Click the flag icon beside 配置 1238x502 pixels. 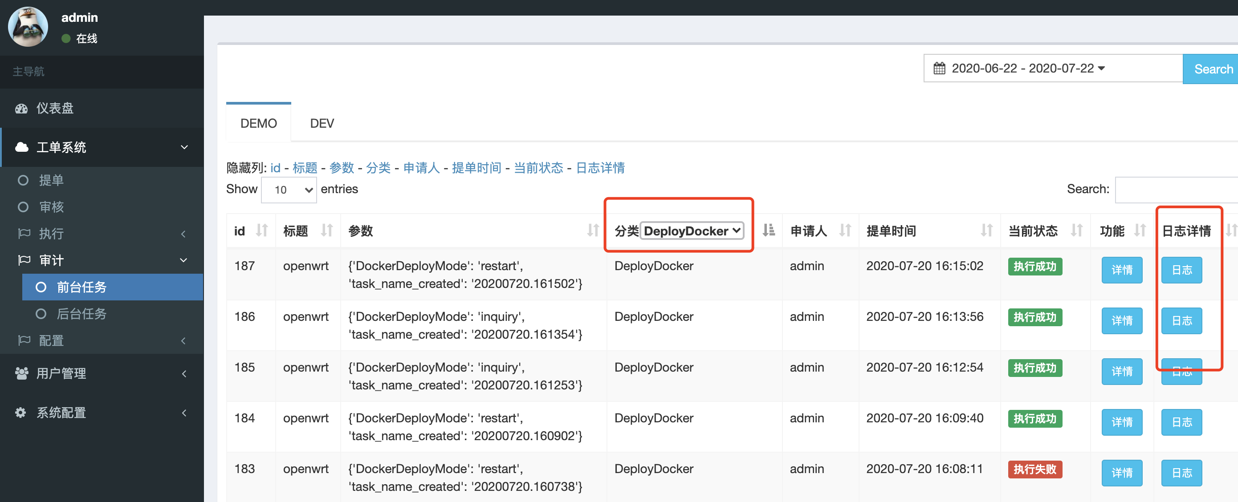point(24,340)
